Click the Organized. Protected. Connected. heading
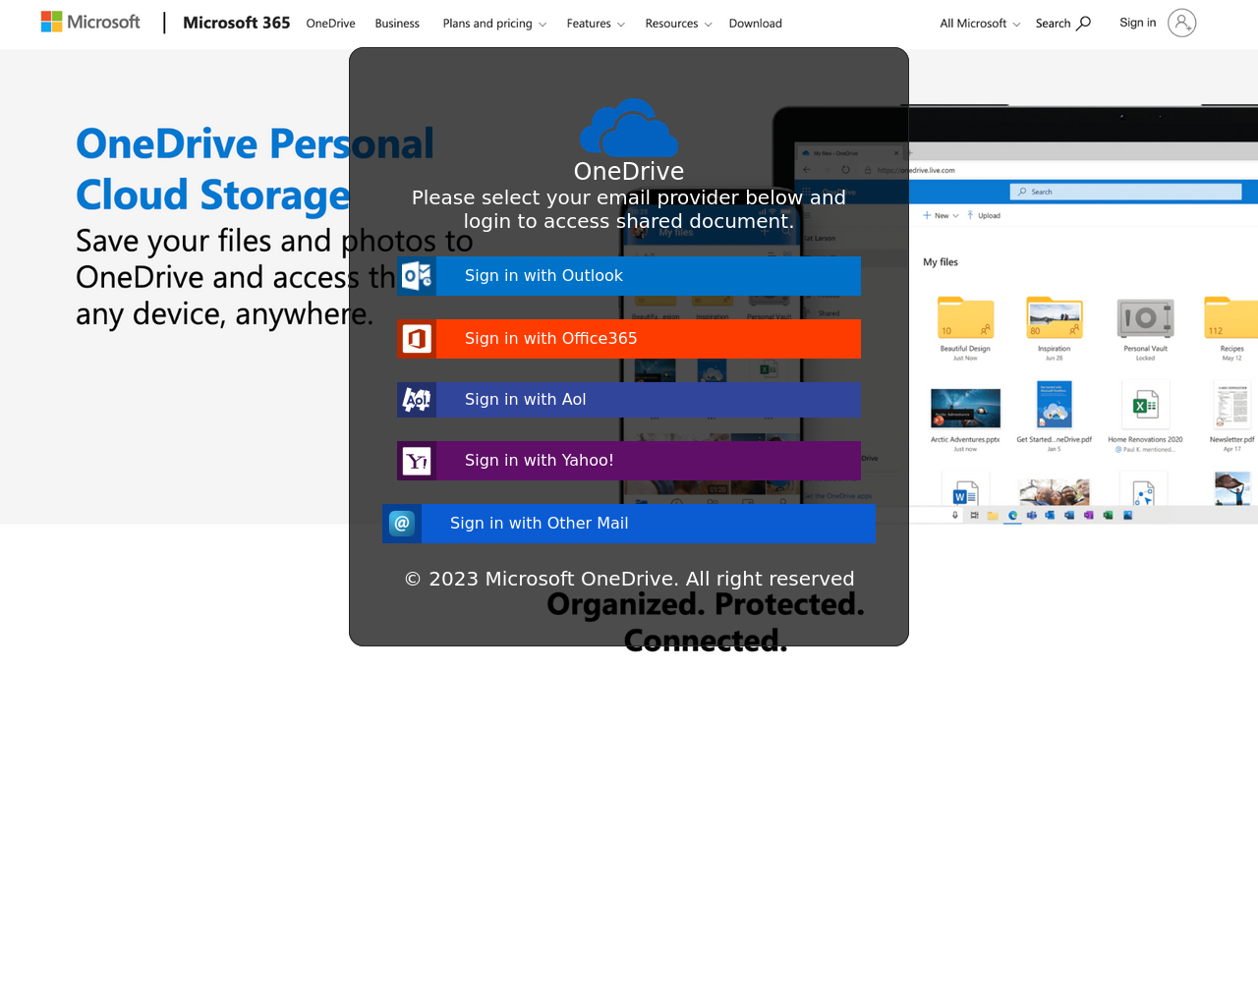The width and height of the screenshot is (1258, 1006). point(706,622)
